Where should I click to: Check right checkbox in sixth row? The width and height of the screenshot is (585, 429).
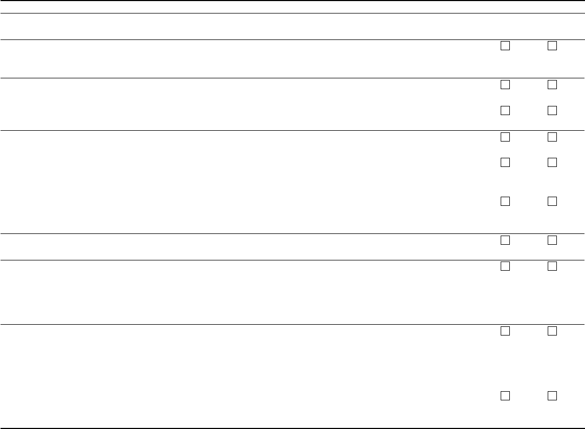552,202
